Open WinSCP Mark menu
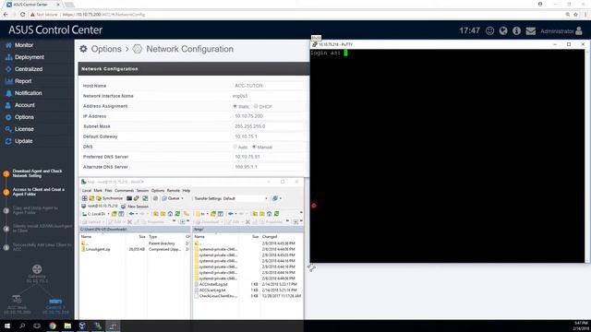591x332 pixels. 98,191
